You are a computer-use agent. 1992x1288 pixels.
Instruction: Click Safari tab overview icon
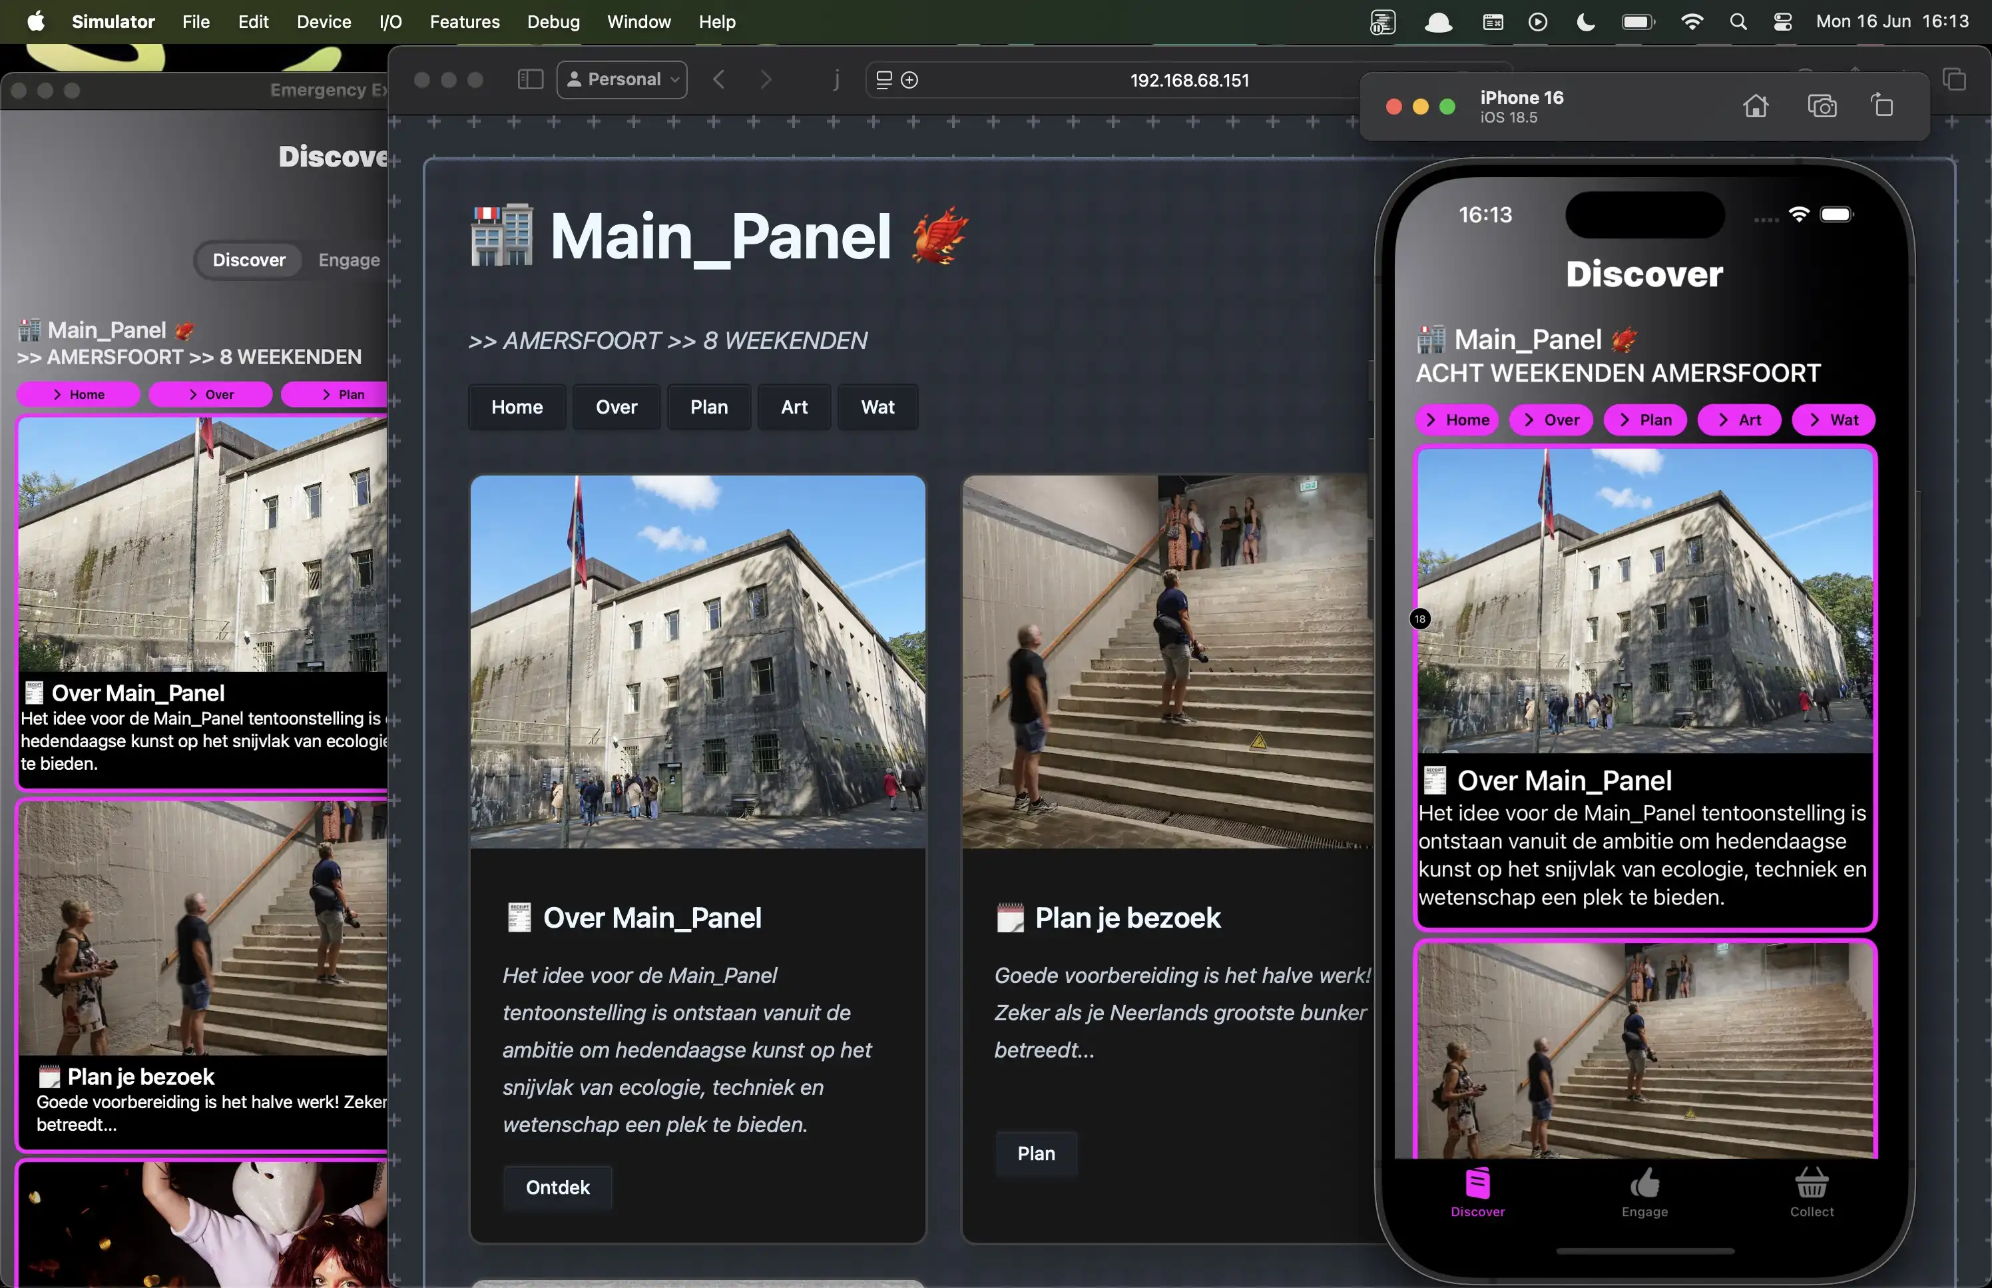pos(1953,79)
